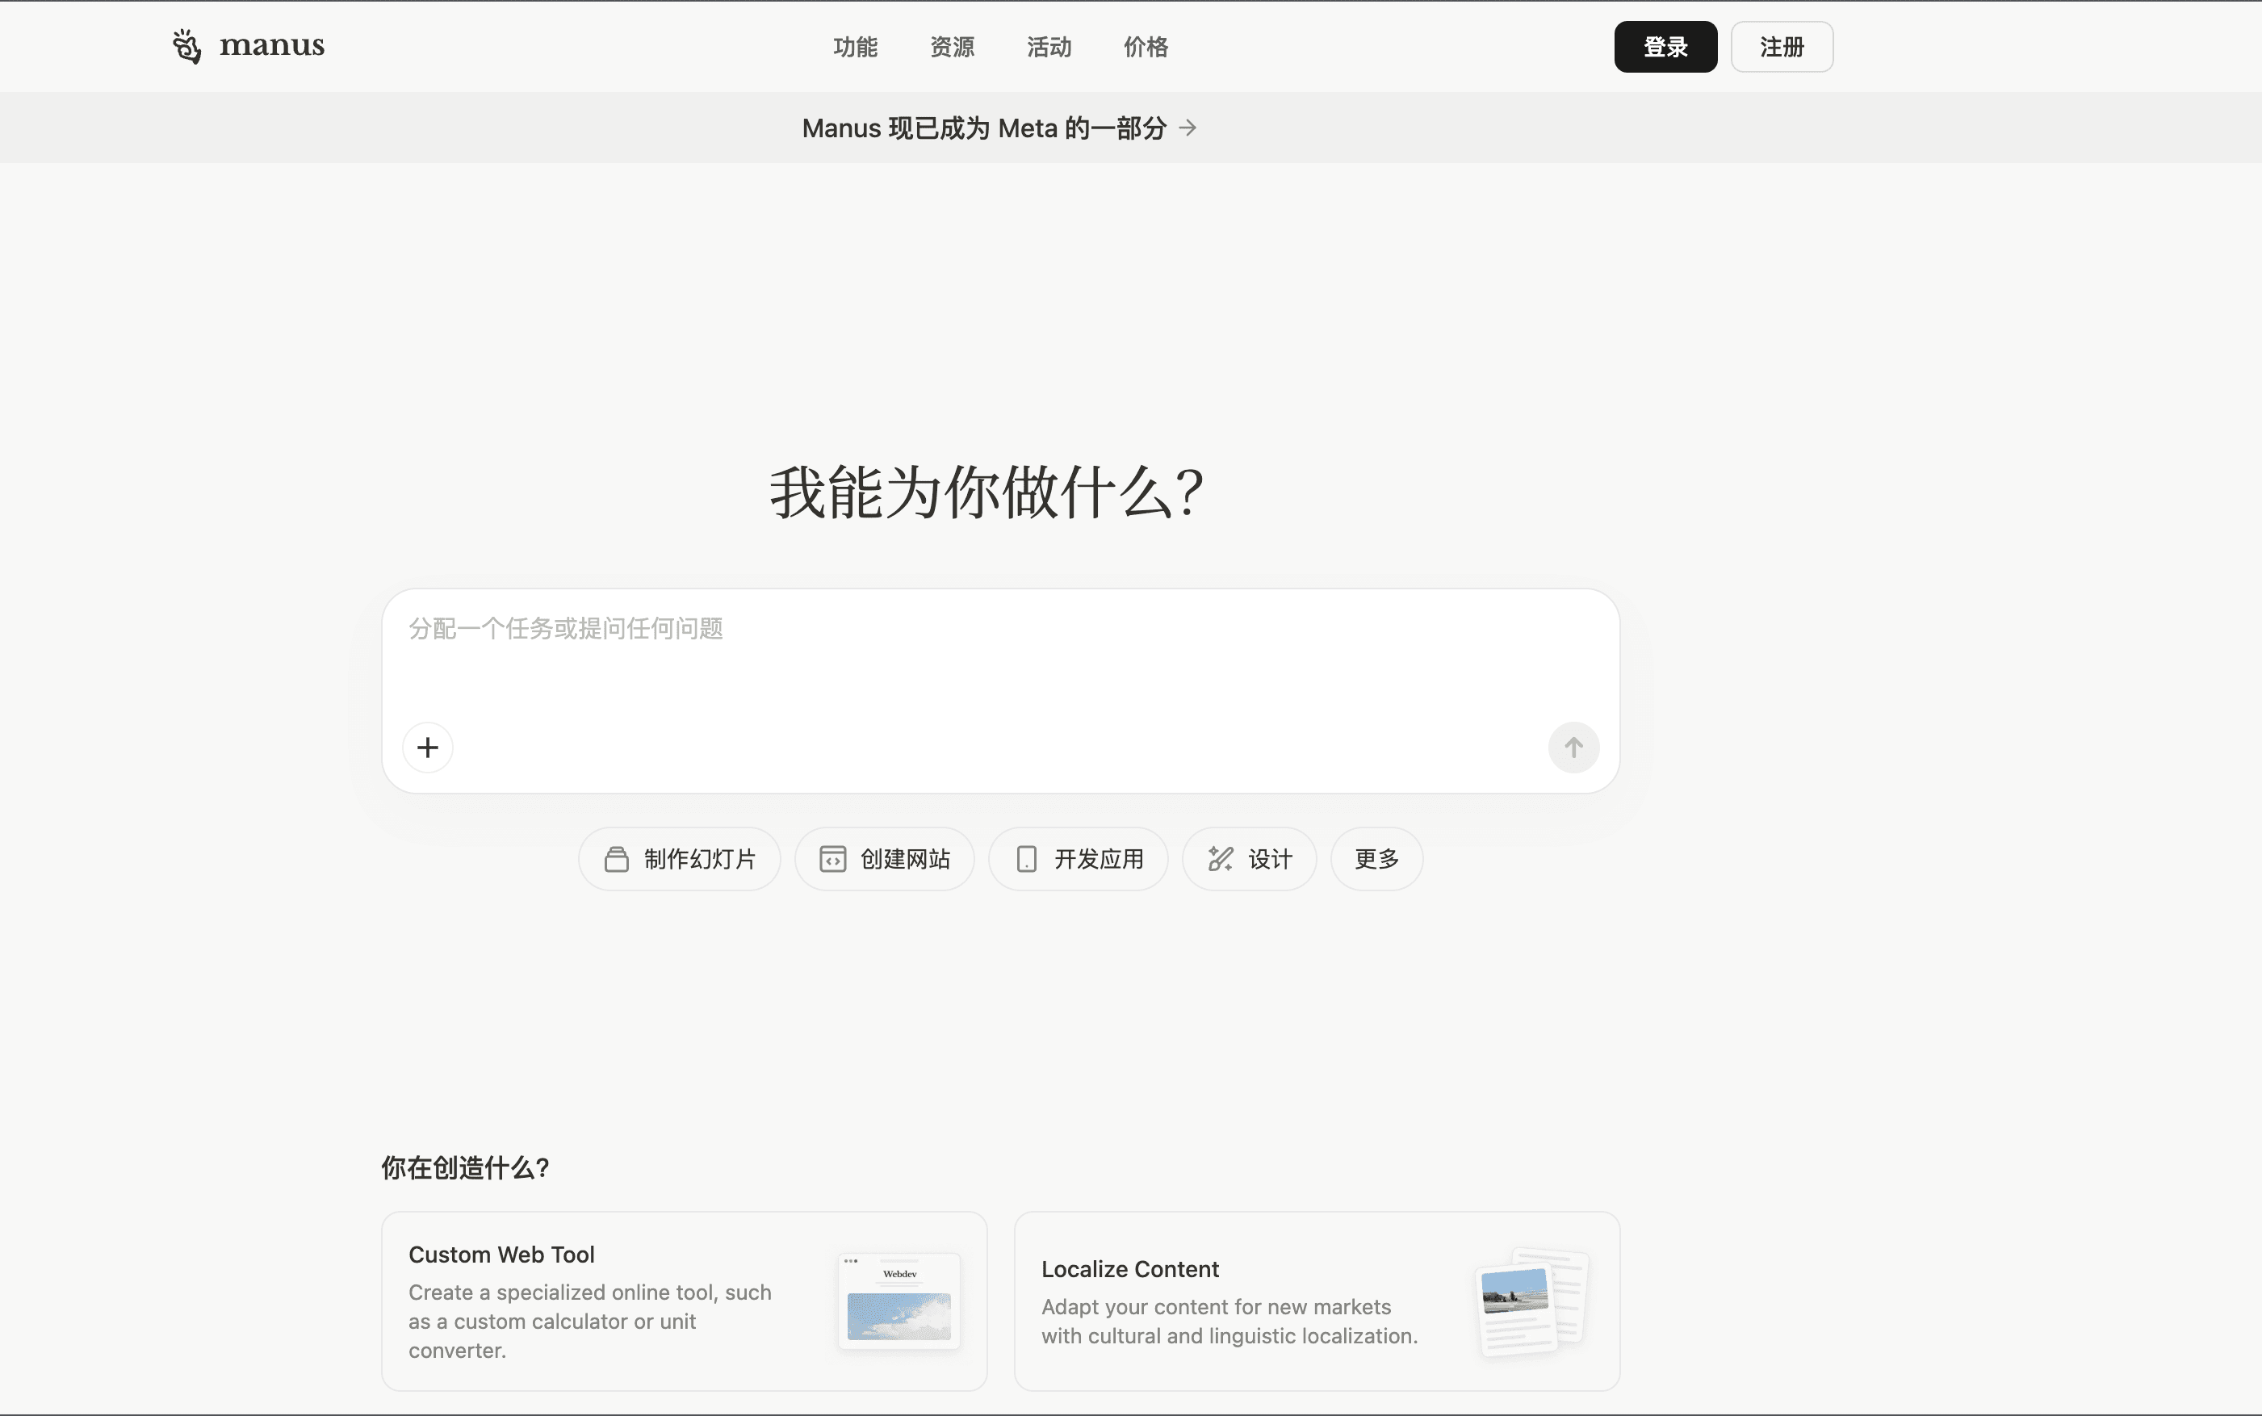
Task: Expand the 更多 options chip
Action: 1376,858
